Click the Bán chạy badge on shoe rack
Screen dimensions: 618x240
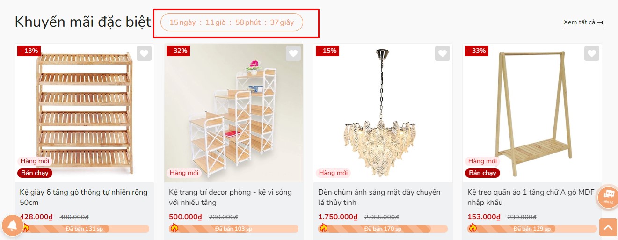coord(35,173)
